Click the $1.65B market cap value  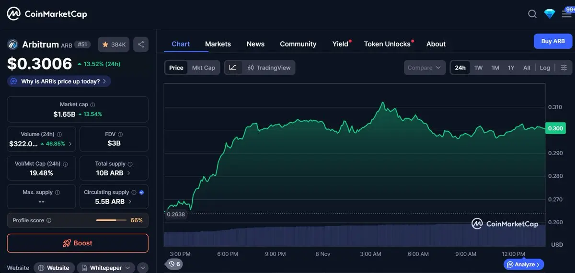[64, 114]
